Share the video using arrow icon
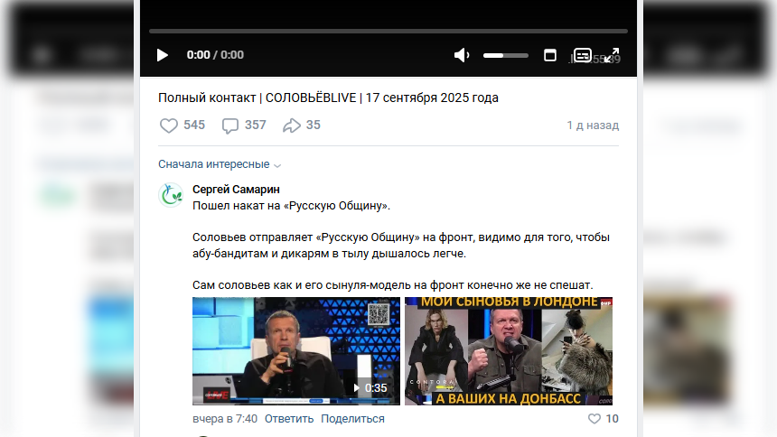777x437 pixels. pos(291,126)
